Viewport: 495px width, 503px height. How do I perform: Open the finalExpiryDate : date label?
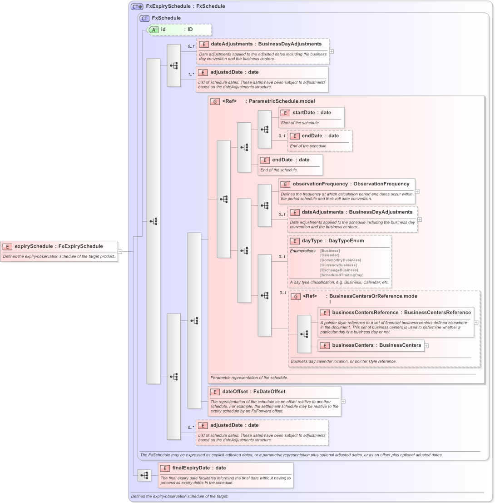[x=199, y=468]
